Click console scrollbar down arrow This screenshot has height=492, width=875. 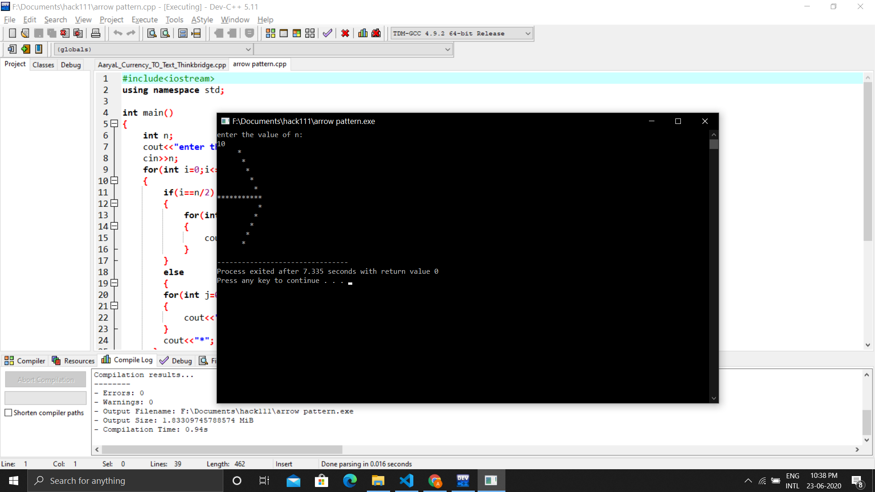[714, 398]
